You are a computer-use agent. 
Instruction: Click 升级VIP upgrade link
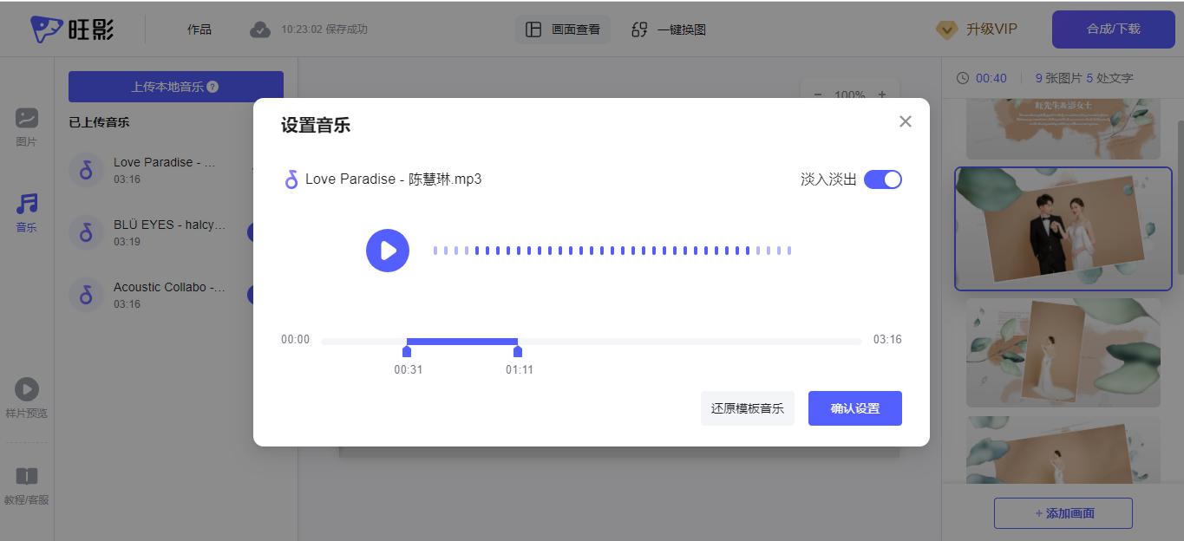pyautogui.click(x=977, y=29)
